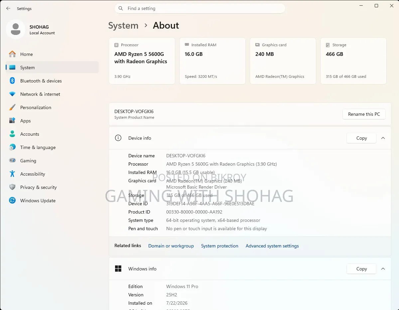Click the Installed RAM card icon
The width and height of the screenshot is (399, 310).
pyautogui.click(x=187, y=45)
